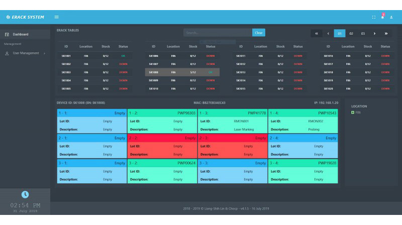This screenshot has width=402, height=225.
Task: Click the Laser Marking description
Action: click(244, 129)
